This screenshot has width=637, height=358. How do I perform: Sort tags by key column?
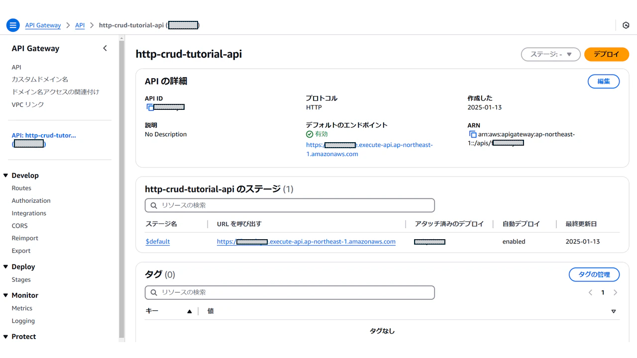[x=189, y=311]
